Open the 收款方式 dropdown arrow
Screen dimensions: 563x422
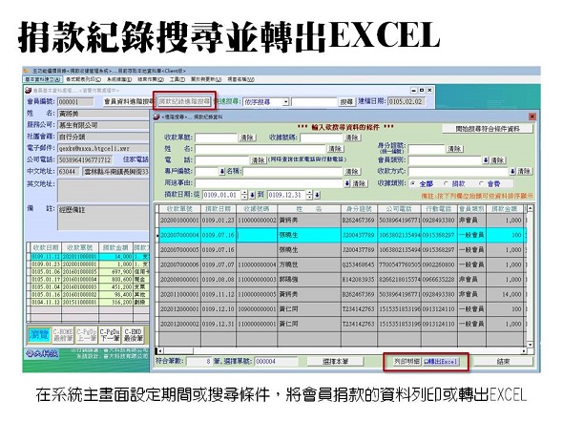point(512,171)
